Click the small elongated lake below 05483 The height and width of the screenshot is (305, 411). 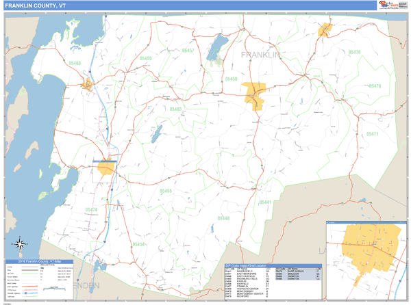tap(157, 134)
